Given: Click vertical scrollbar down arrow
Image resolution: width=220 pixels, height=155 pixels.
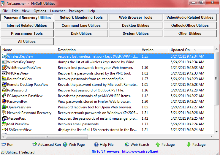Looking at the screenshot, I should [x=216, y=132].
